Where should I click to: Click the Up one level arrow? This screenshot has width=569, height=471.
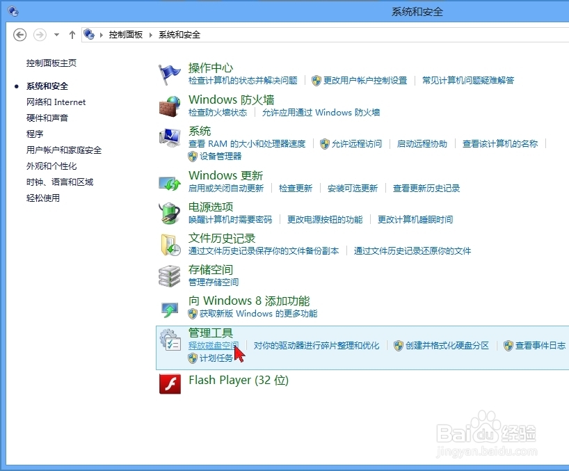72,35
